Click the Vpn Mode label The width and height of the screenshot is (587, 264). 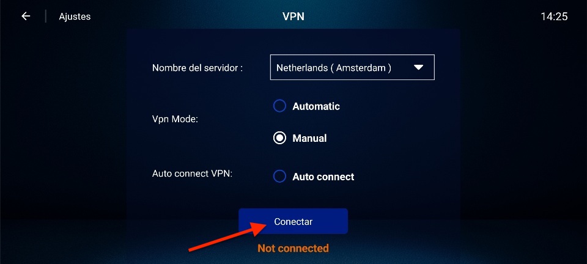coord(175,120)
